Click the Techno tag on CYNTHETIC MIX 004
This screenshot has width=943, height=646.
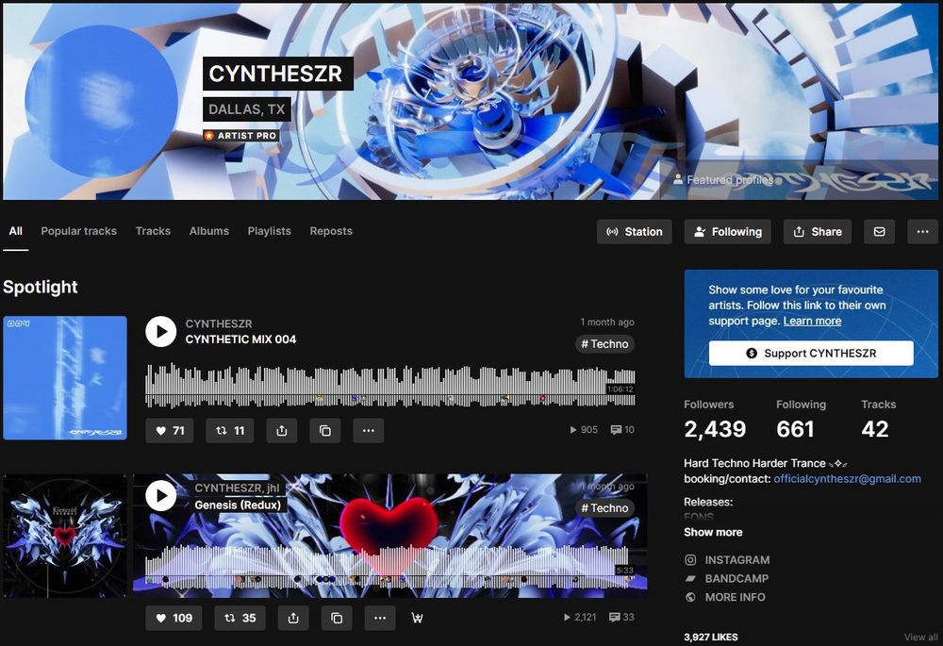point(604,344)
